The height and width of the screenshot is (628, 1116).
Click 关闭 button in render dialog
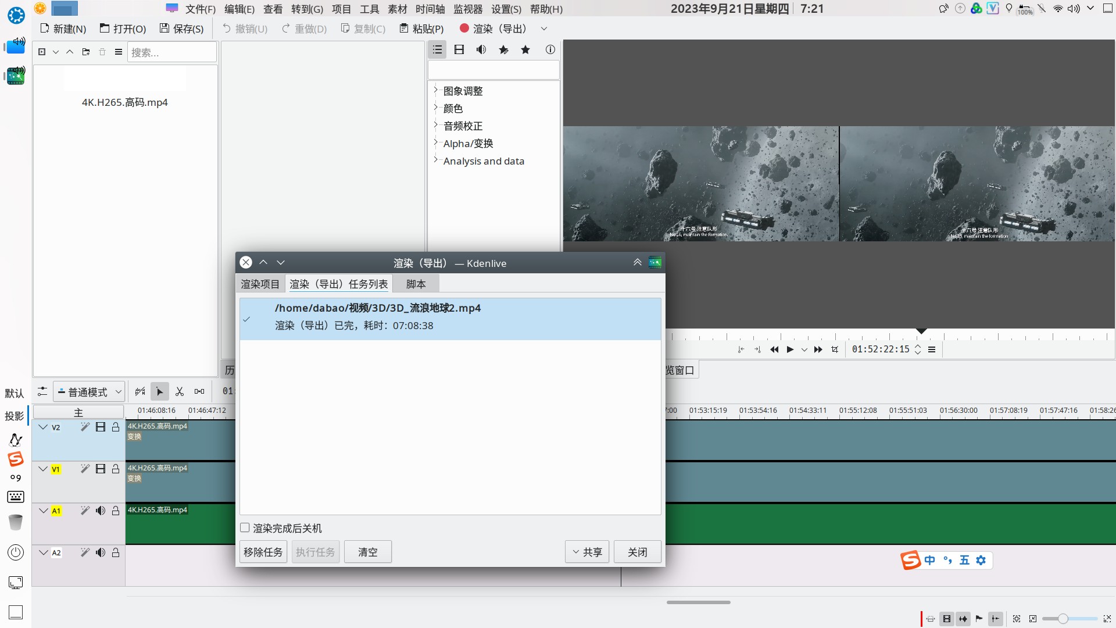(x=638, y=552)
